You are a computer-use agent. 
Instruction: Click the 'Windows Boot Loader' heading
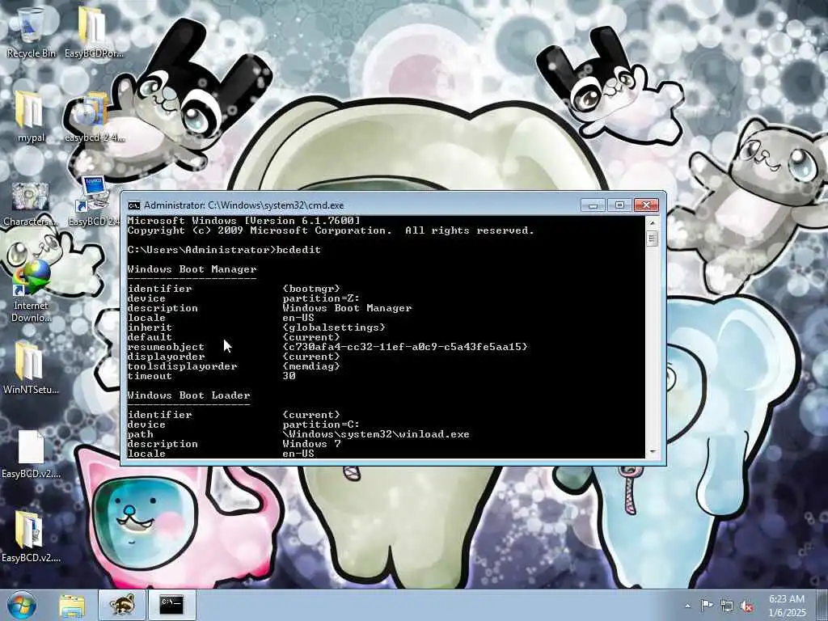tap(188, 395)
